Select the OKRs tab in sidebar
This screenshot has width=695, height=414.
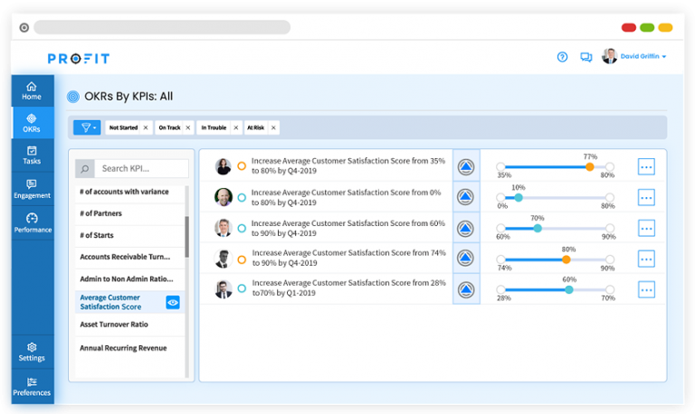[32, 123]
